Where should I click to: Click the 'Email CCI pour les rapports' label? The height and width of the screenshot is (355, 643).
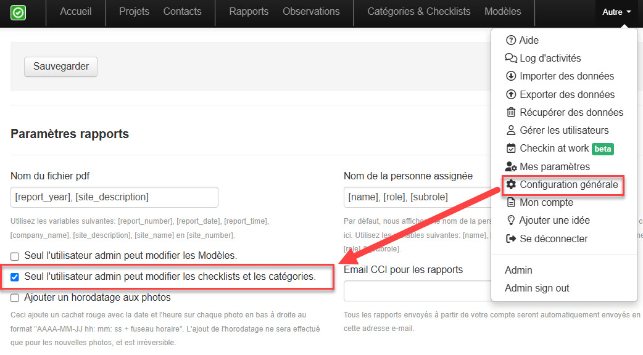[403, 270]
